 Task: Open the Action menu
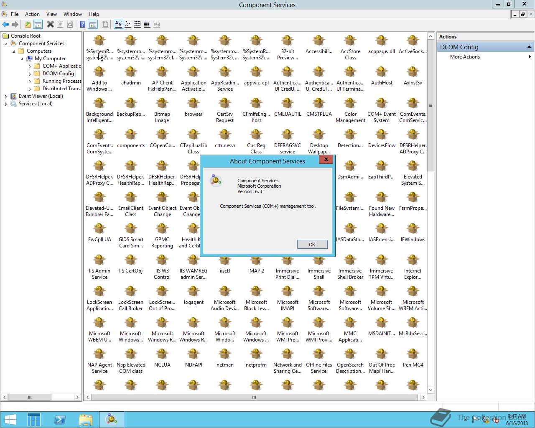tap(32, 14)
